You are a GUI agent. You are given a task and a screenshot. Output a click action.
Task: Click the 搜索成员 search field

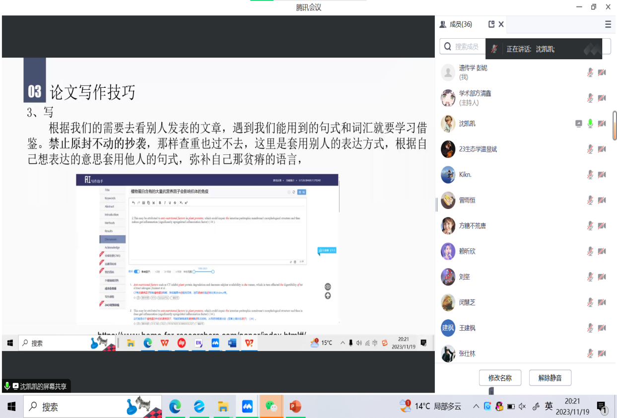462,47
